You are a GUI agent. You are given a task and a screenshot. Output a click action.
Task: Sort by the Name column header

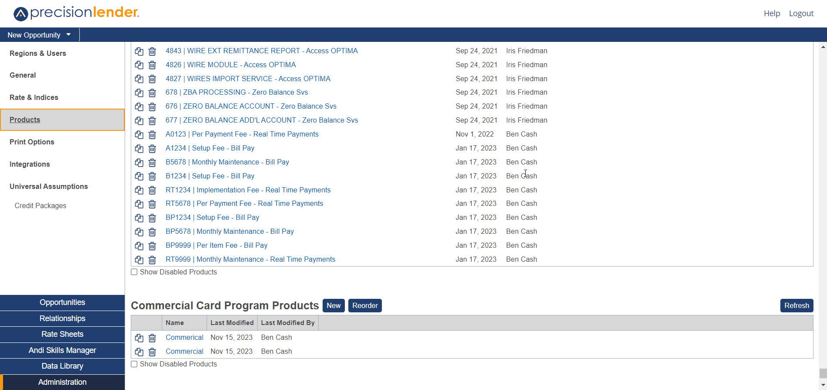(184, 323)
